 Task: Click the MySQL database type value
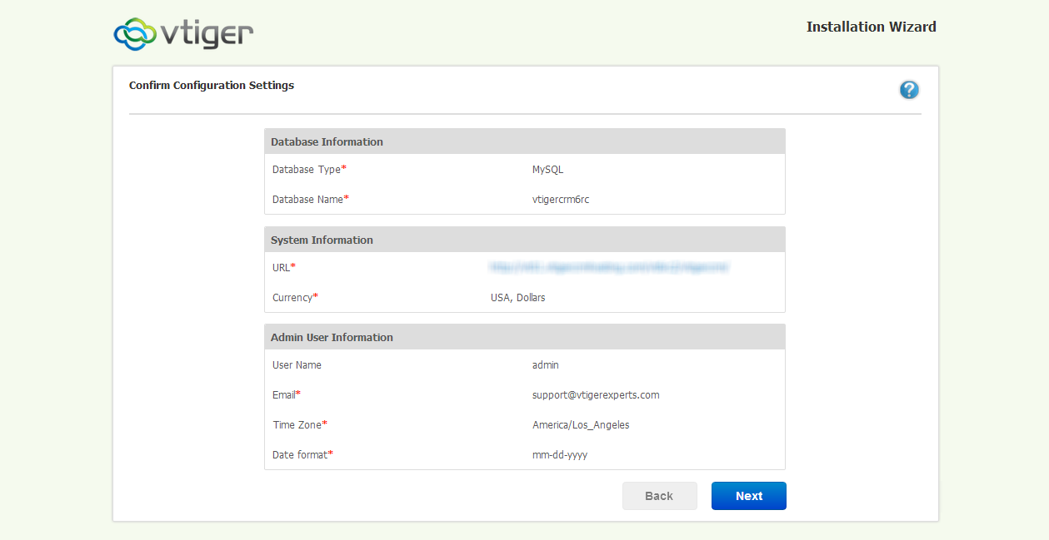(547, 170)
